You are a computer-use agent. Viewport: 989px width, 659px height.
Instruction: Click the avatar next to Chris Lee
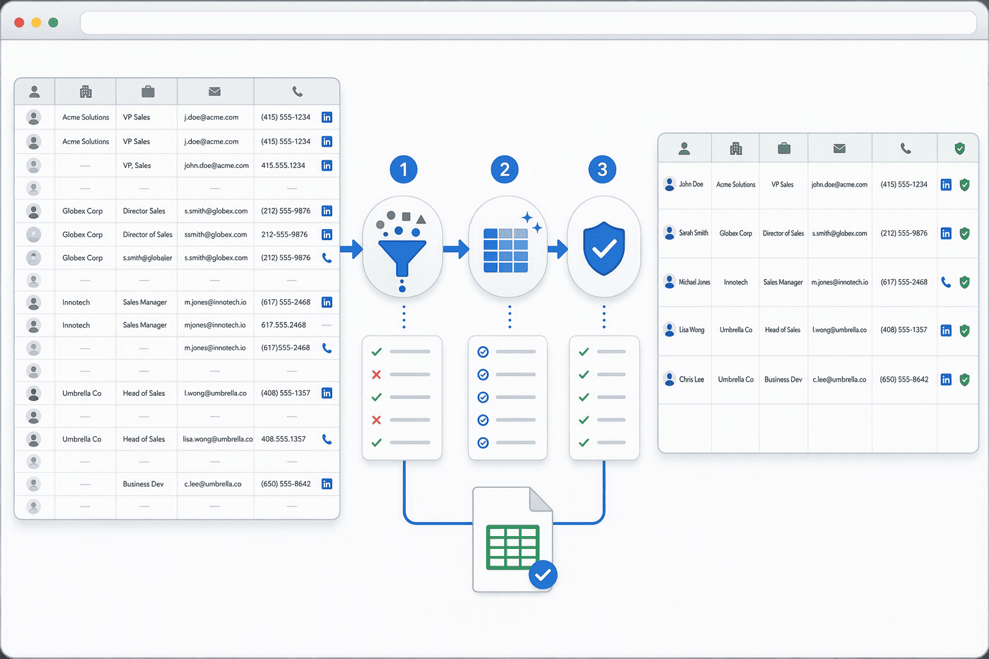tap(669, 379)
